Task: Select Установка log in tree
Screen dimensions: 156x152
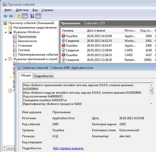Action: click(25, 46)
